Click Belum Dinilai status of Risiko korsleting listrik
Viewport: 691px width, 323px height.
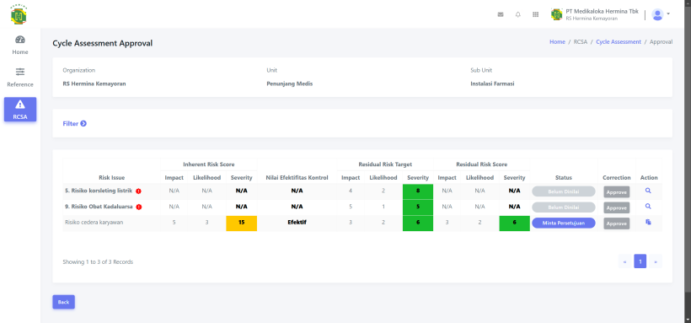(x=563, y=191)
